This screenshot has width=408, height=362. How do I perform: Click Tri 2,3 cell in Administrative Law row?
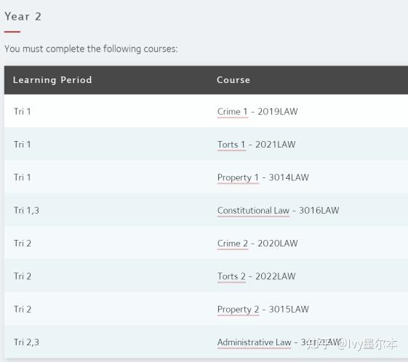click(26, 342)
